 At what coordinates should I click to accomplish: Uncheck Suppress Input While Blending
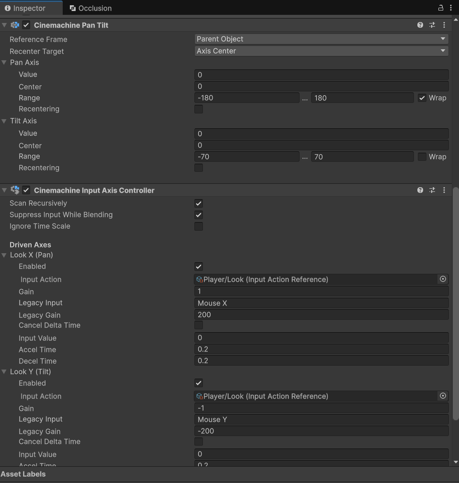pos(199,214)
